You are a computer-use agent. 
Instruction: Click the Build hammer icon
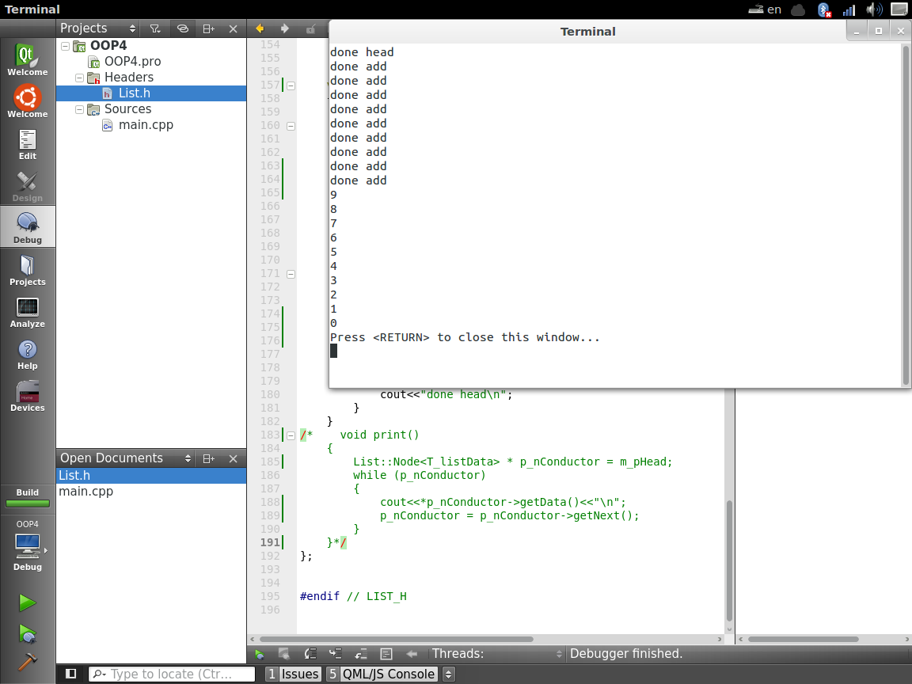click(x=27, y=663)
